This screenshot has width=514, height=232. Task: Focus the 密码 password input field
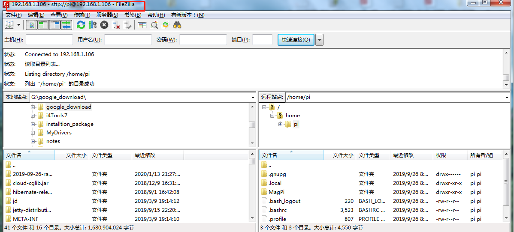tap(203, 39)
